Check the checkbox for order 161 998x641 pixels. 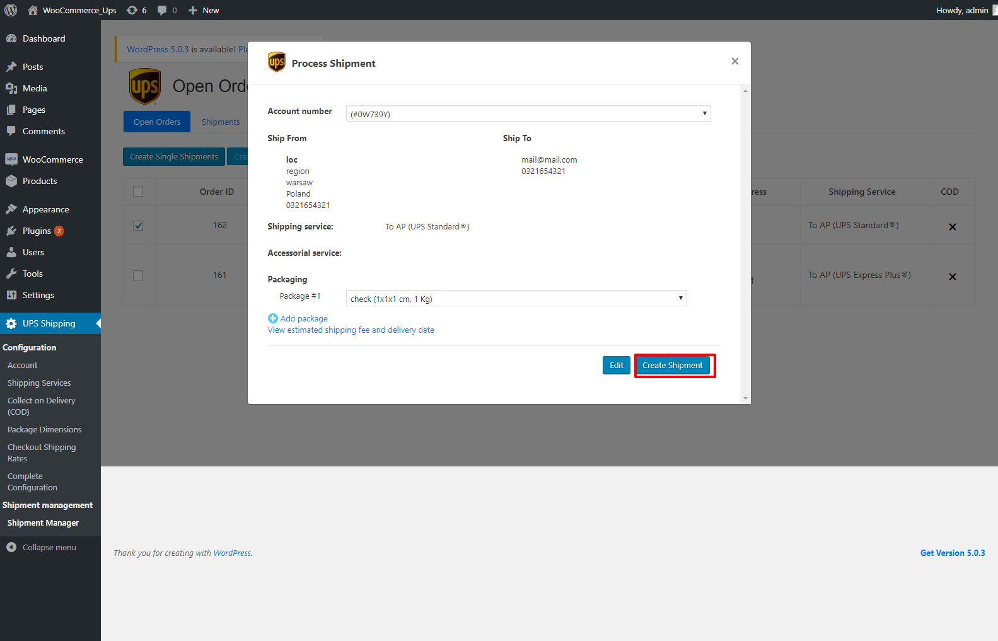point(138,275)
